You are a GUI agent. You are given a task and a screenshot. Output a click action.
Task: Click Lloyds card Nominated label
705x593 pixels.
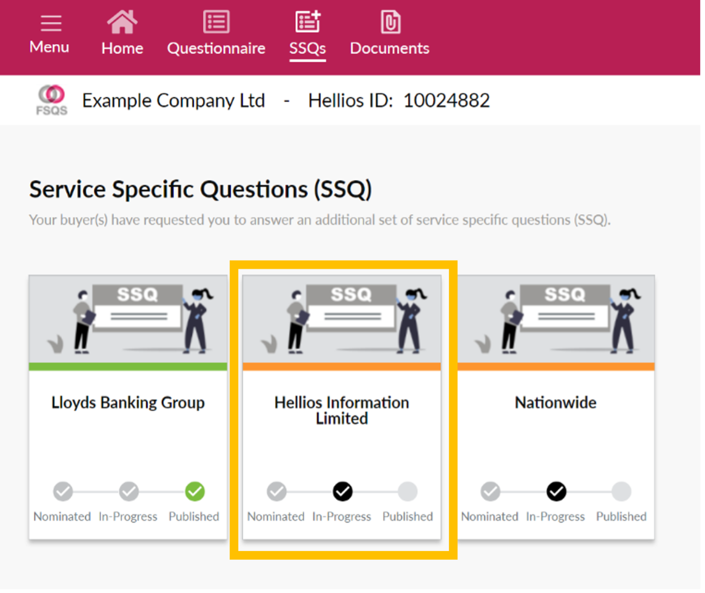63,517
